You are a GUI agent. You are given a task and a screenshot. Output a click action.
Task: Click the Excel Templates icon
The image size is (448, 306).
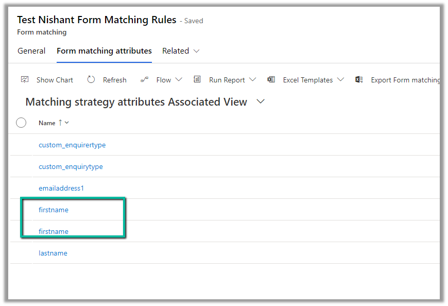[x=271, y=79]
